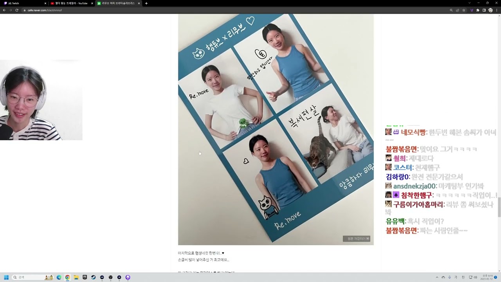
Task: Click the post text 손글씨 많이 넣어주신 거 최고예요
Action: pyautogui.click(x=203, y=260)
